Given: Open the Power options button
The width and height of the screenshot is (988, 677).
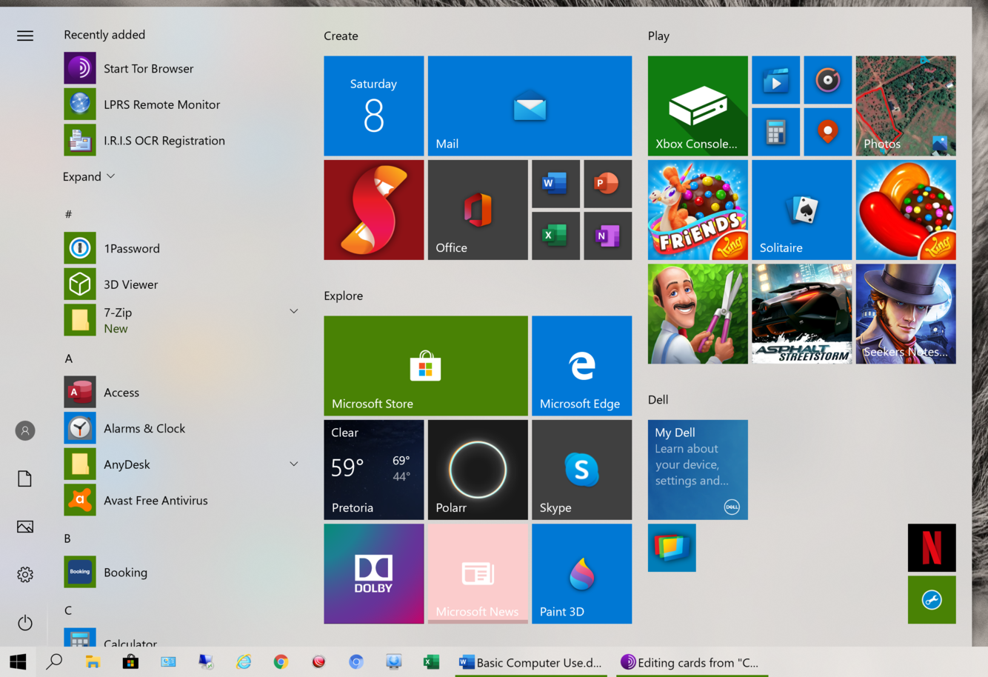Looking at the screenshot, I should [25, 623].
